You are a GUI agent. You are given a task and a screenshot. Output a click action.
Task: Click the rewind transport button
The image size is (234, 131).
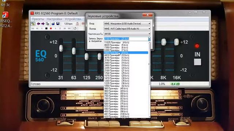point(37,28)
